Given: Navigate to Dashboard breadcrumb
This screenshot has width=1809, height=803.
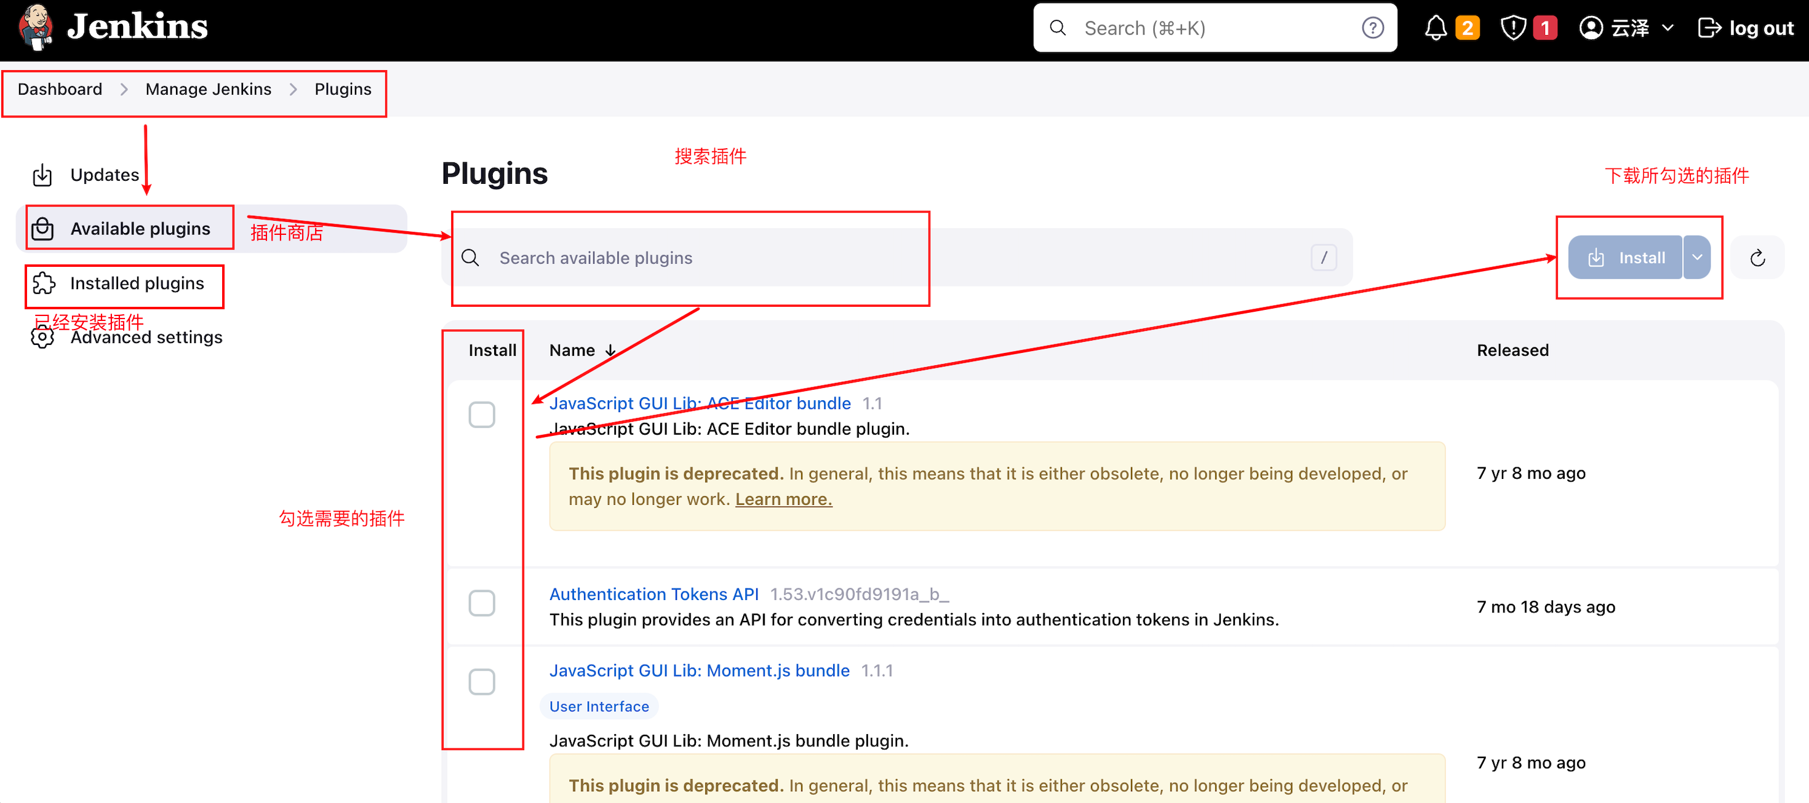Looking at the screenshot, I should 59,89.
